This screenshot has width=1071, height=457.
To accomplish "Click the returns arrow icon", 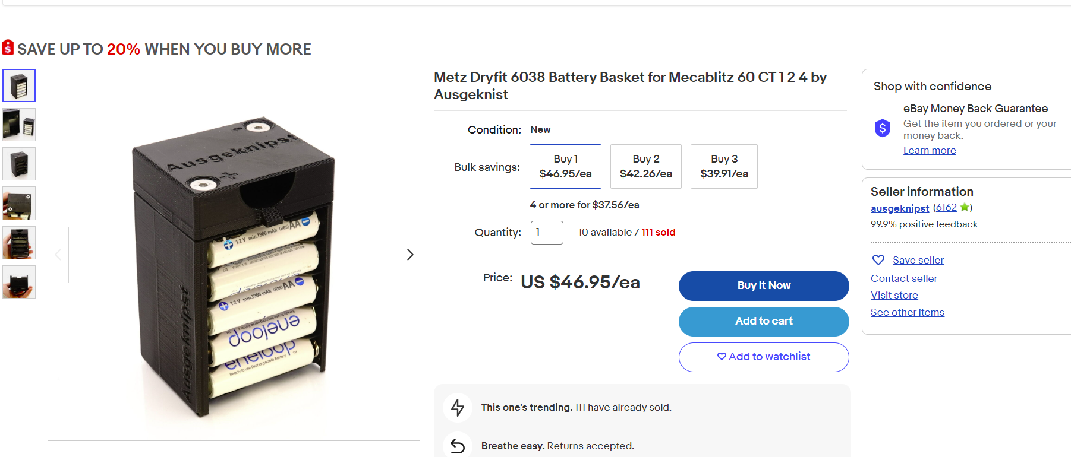I will click(458, 446).
